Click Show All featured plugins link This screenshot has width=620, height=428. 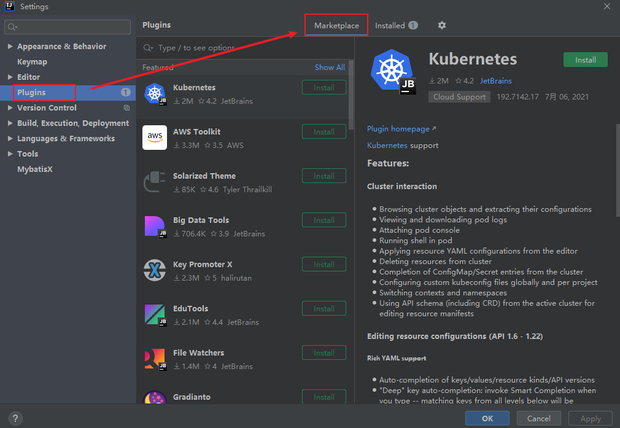pos(330,68)
